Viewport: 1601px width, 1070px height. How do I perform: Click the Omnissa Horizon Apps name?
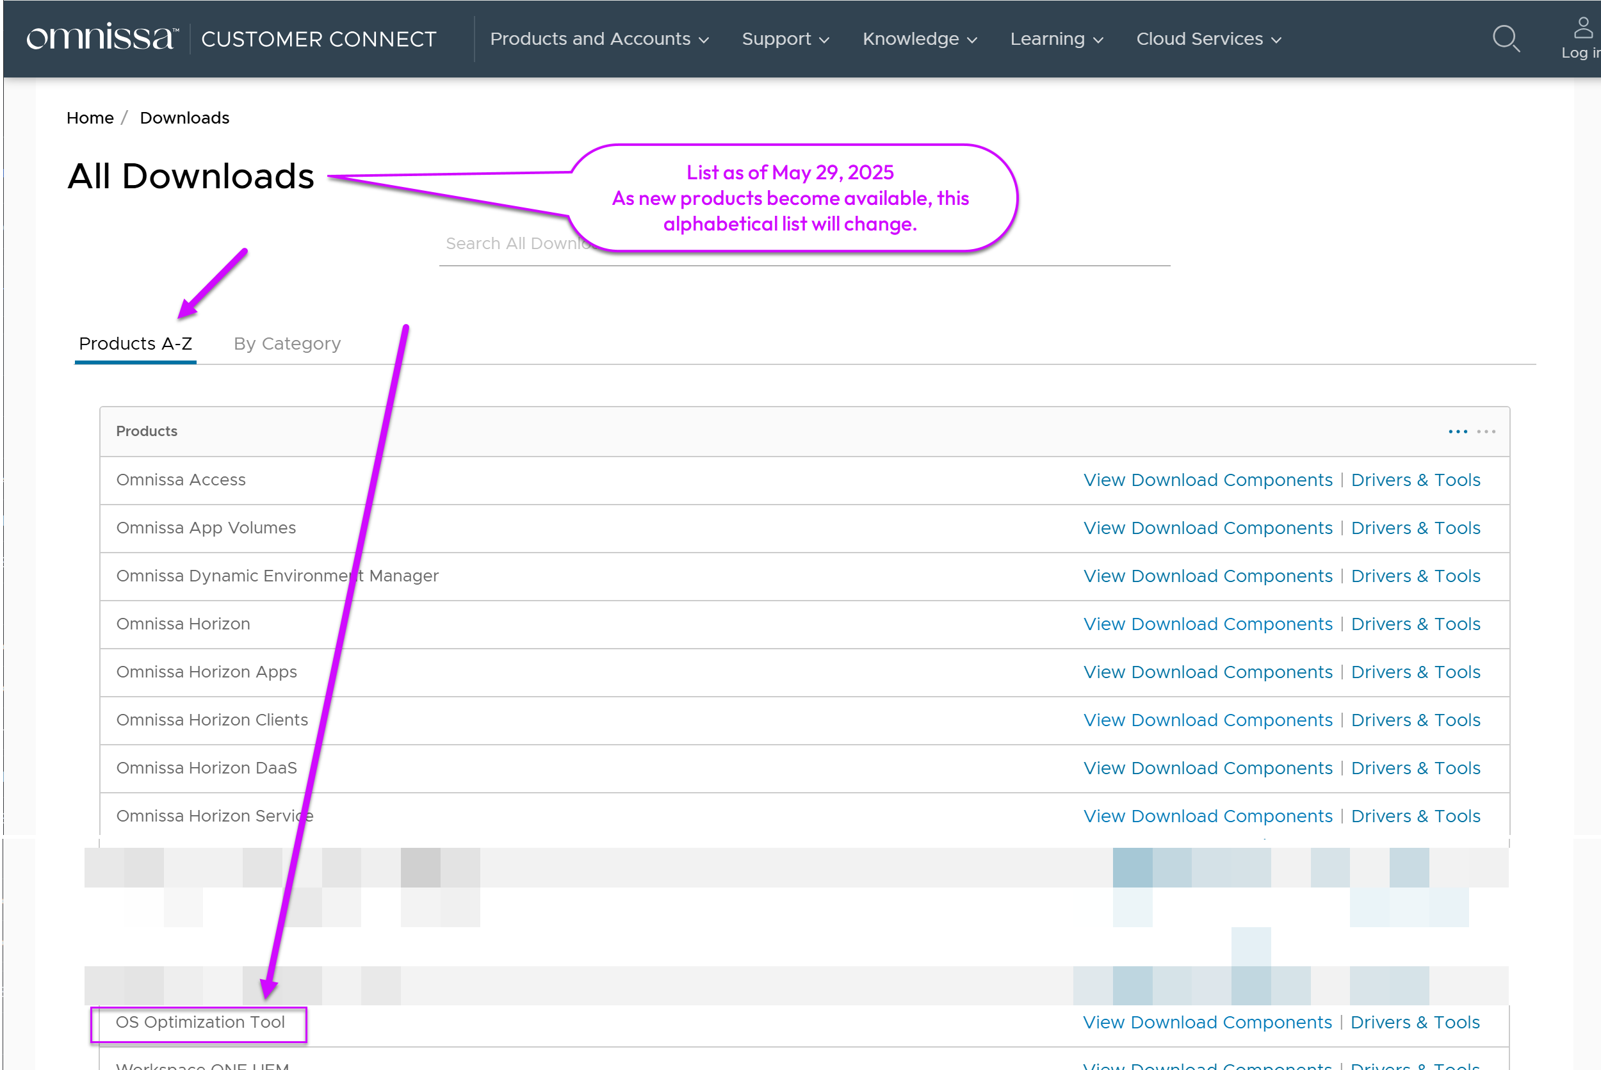click(207, 672)
